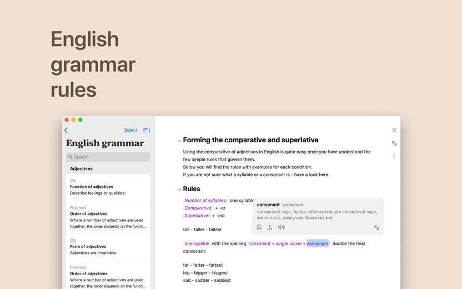Open second Order of adjectives note
The height and width of the screenshot is (289, 462).
pos(108,277)
